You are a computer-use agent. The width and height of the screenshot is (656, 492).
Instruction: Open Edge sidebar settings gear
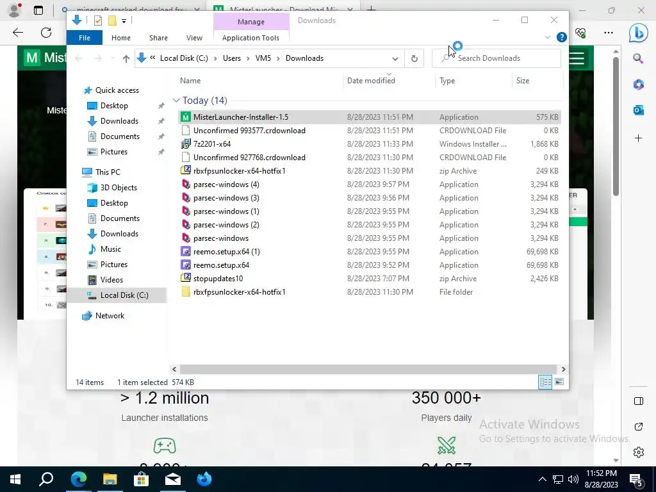(x=639, y=452)
